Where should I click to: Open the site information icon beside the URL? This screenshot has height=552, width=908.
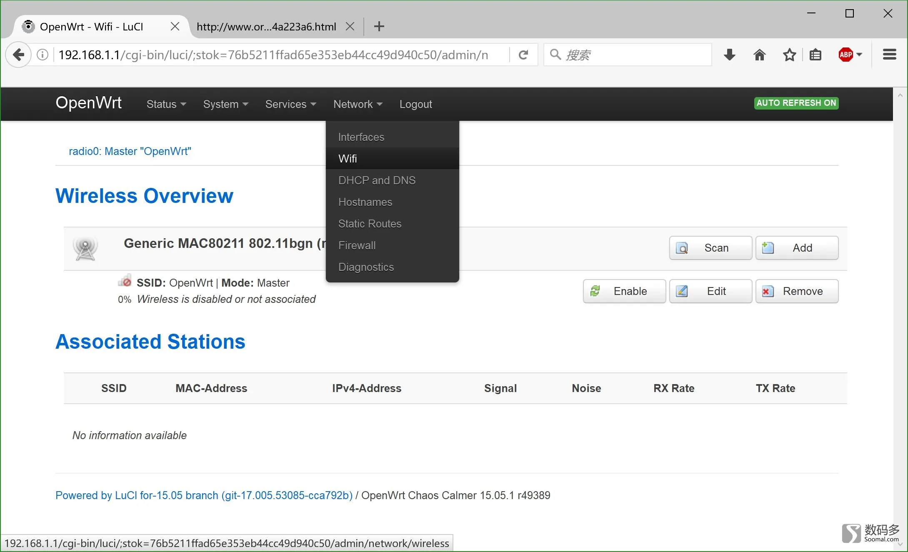pyautogui.click(x=43, y=55)
